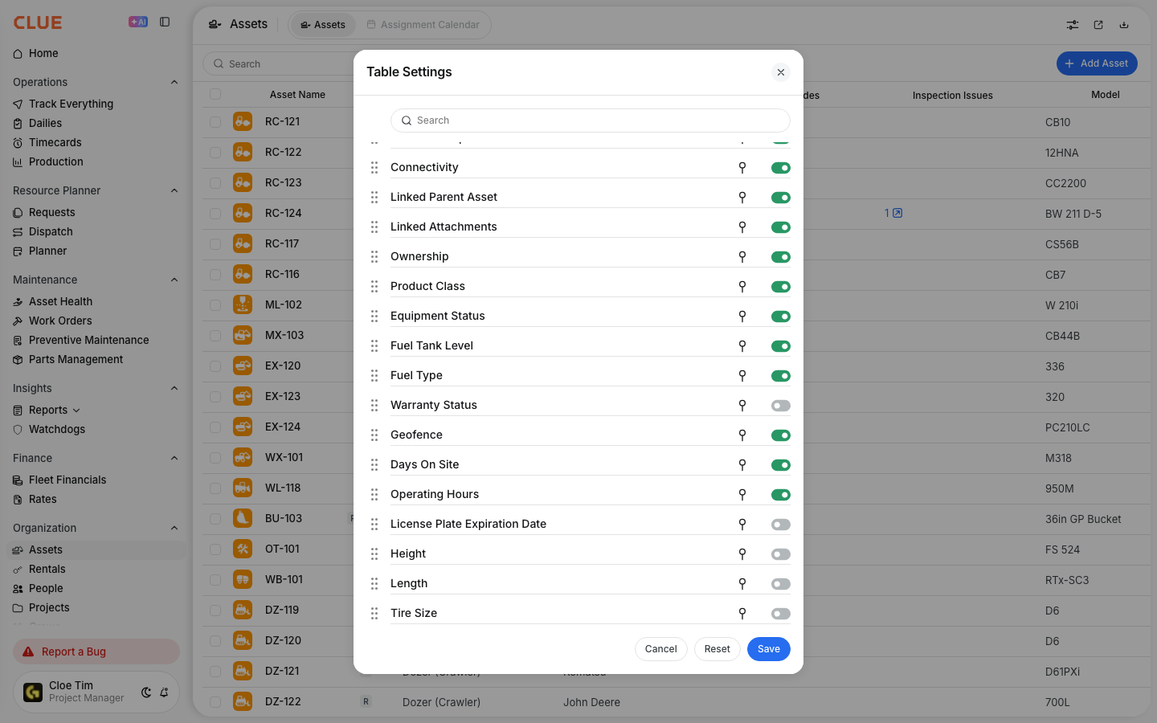Image resolution: width=1157 pixels, height=723 pixels.
Task: Collapse the Insights sidebar section
Action: (174, 388)
